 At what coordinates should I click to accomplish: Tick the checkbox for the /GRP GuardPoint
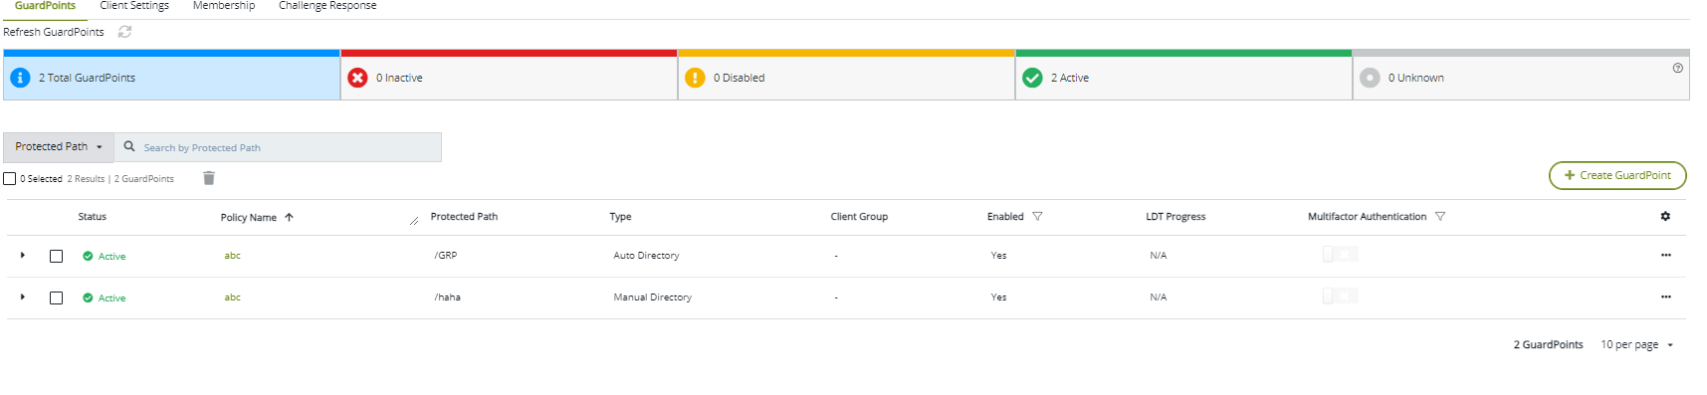(x=57, y=256)
